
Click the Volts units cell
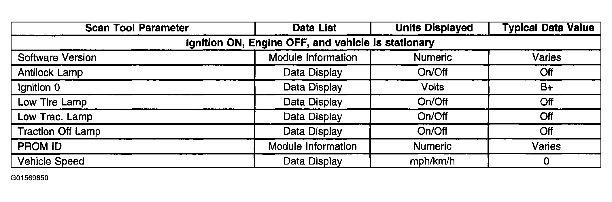430,87
